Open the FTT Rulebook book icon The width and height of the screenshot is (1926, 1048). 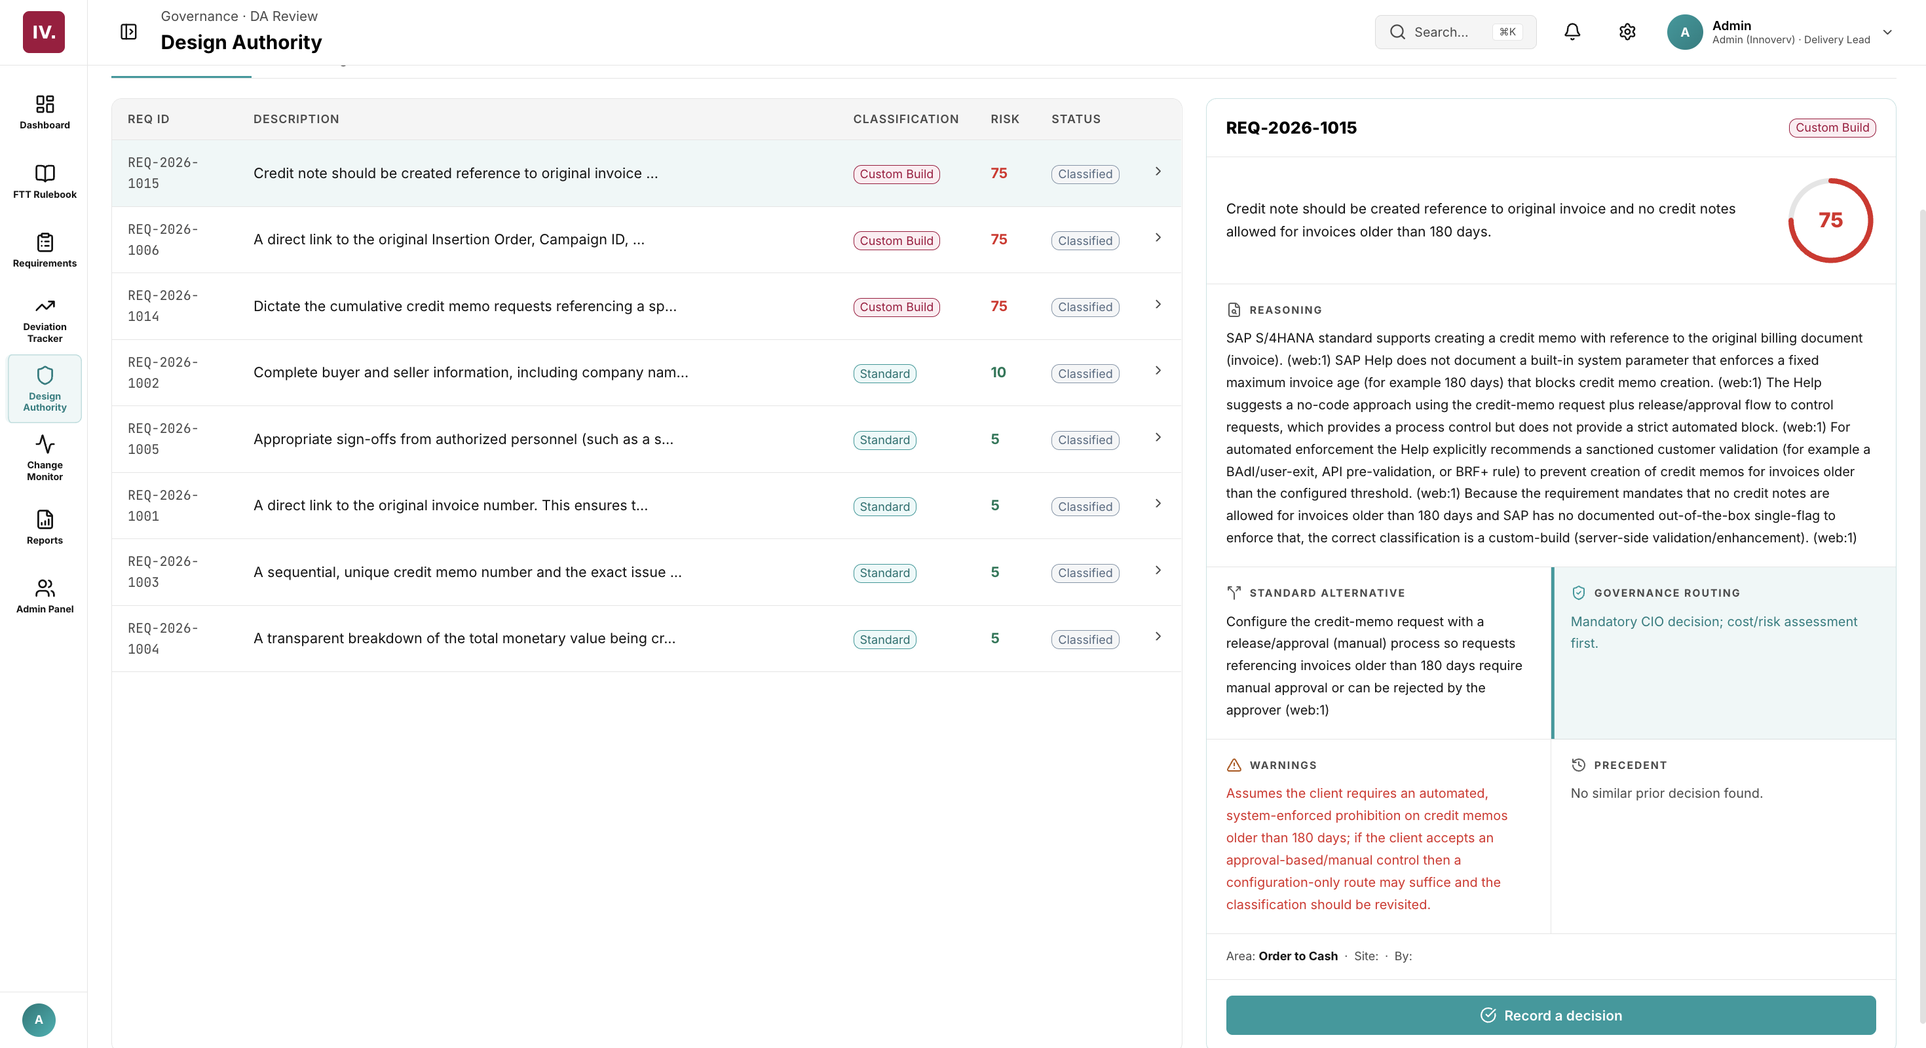pos(45,174)
